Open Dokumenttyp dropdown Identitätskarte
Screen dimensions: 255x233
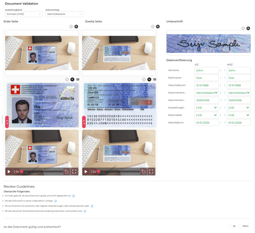(x=64, y=14)
